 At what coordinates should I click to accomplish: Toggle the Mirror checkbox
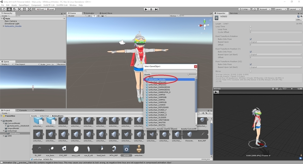click(251, 71)
